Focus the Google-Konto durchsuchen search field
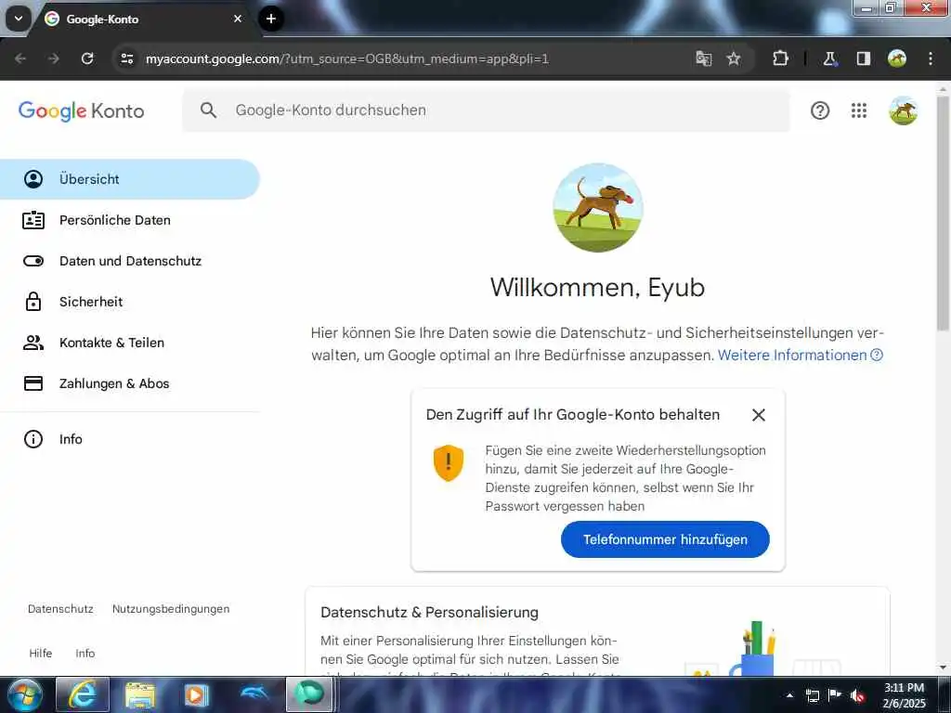Image resolution: width=951 pixels, height=713 pixels. (486, 110)
